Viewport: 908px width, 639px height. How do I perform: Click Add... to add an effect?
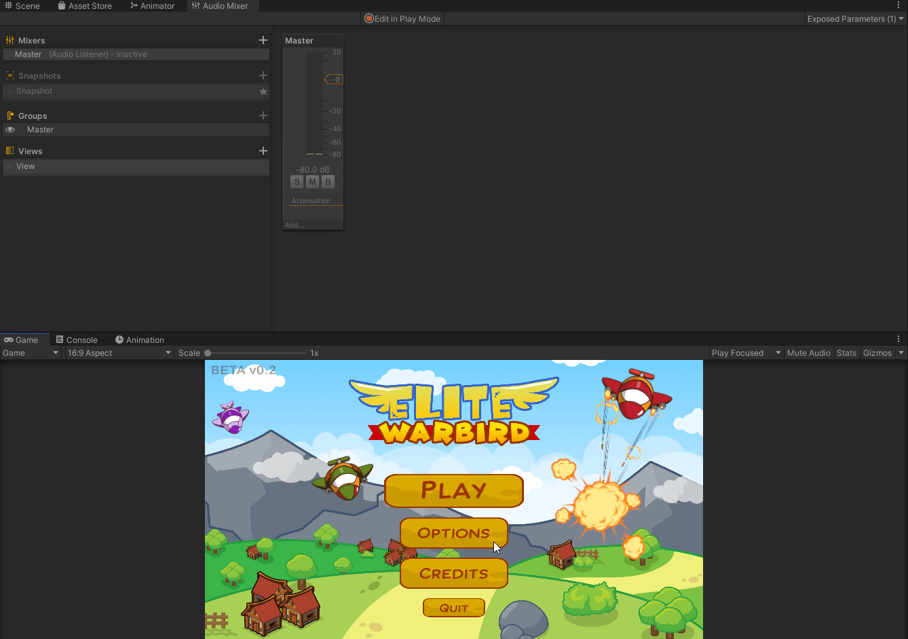[294, 225]
